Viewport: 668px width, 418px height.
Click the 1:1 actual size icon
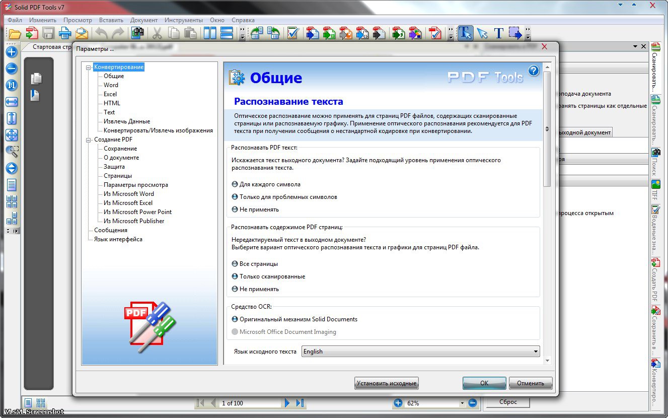[12, 85]
